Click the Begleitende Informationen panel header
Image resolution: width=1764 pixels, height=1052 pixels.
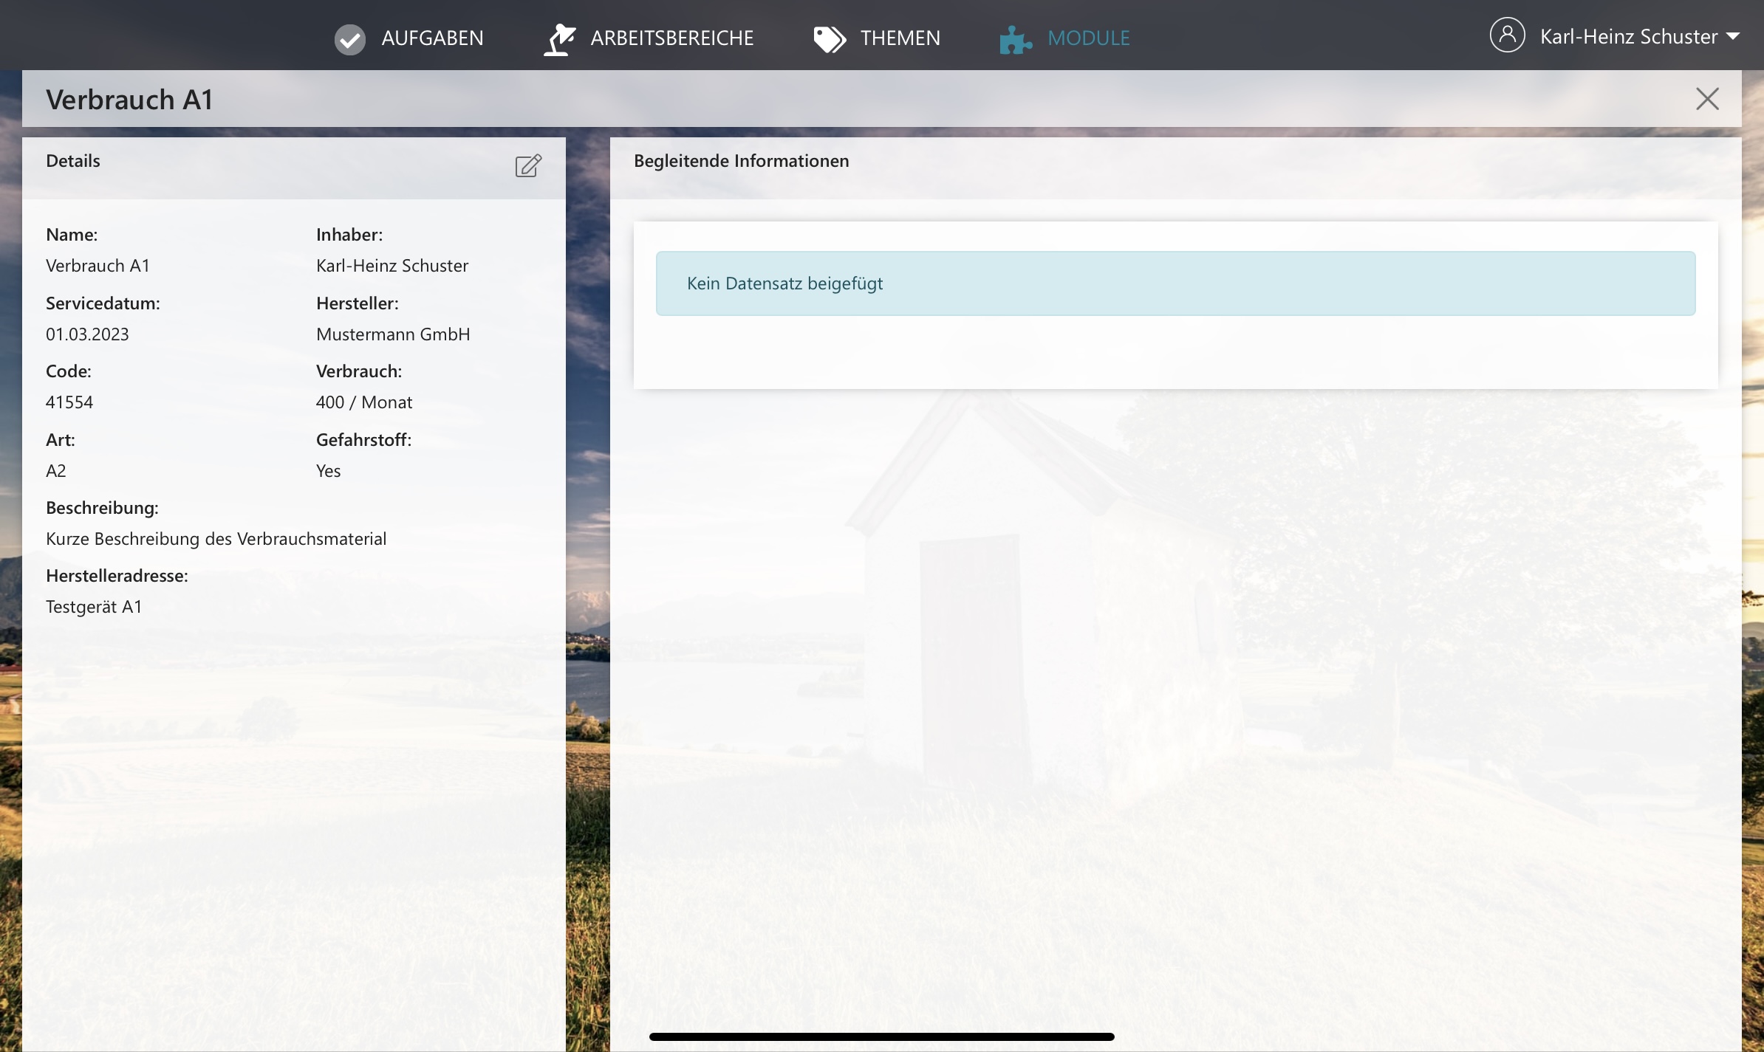(x=741, y=161)
